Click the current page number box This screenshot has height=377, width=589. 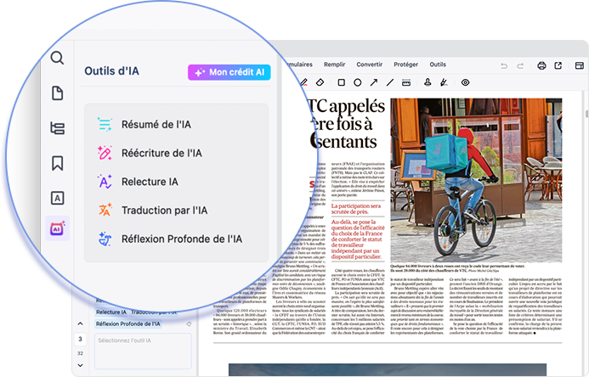tap(80, 338)
